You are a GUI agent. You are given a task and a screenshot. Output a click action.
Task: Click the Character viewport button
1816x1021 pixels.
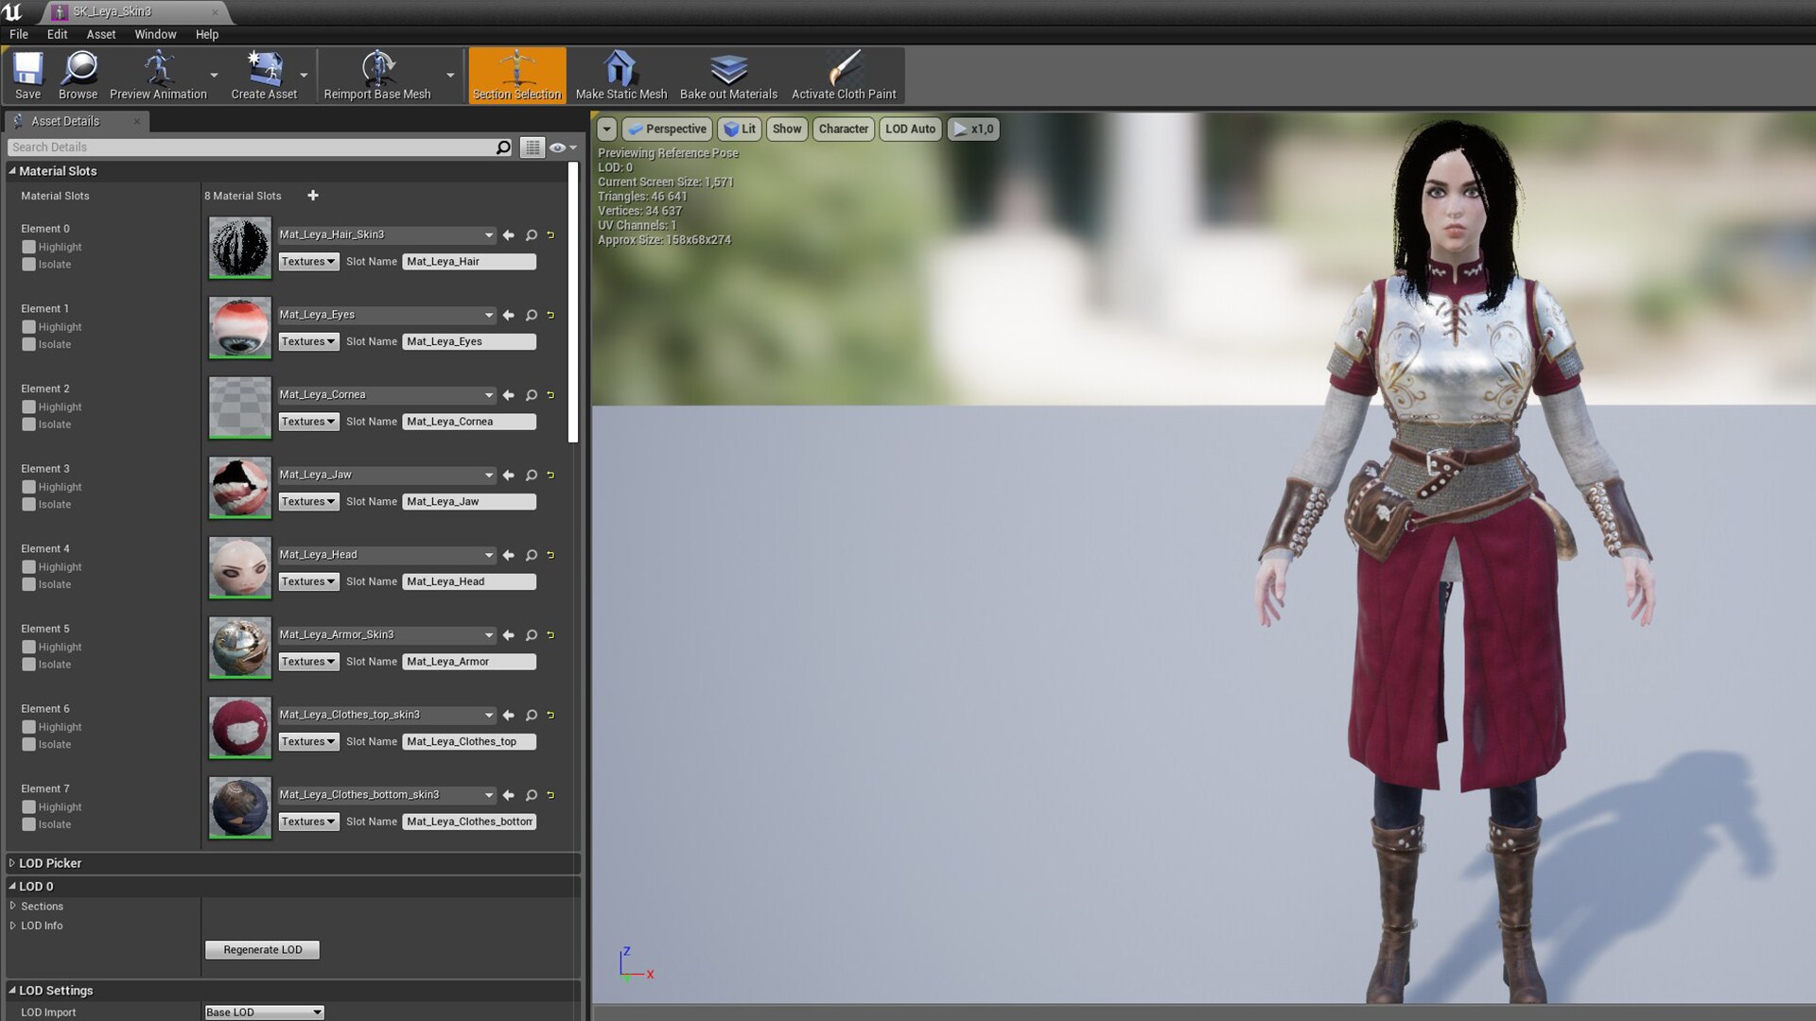843,129
